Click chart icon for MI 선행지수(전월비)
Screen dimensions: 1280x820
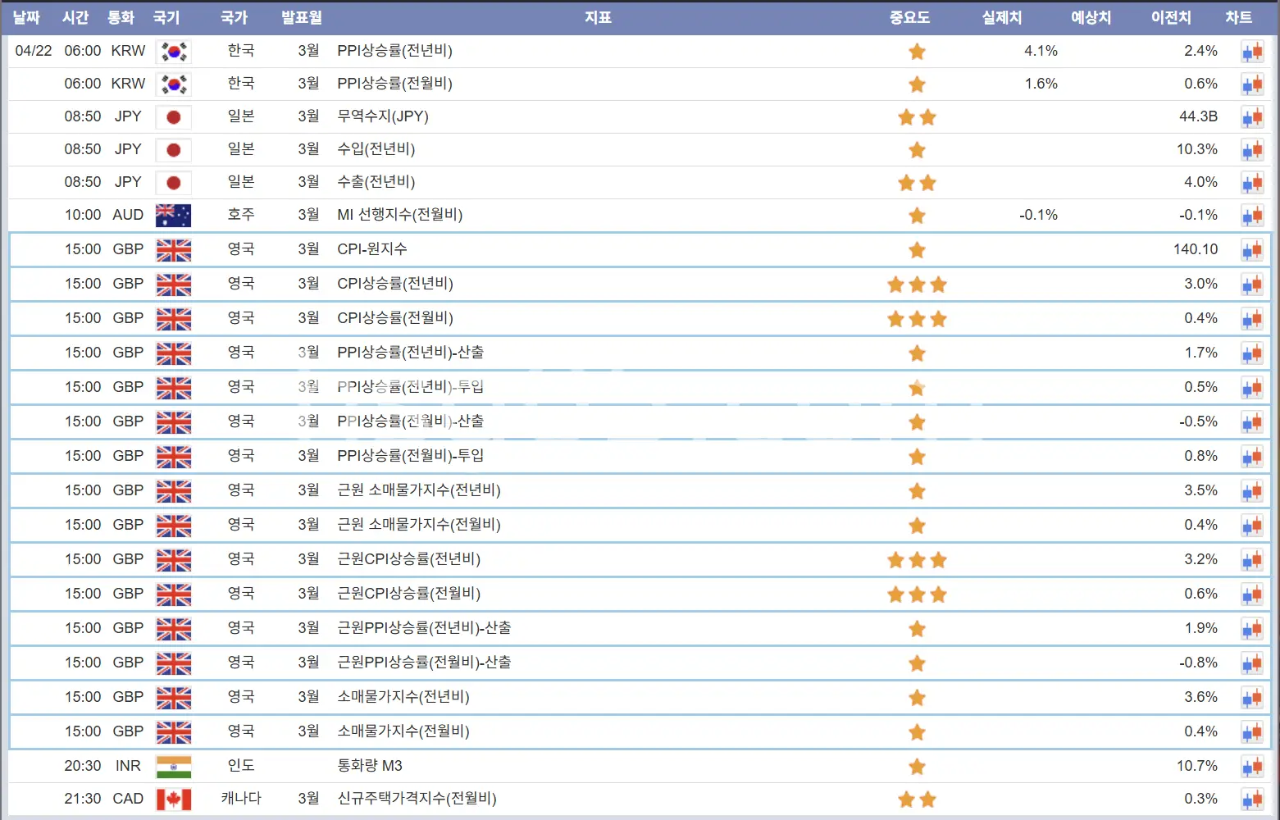[x=1251, y=216]
